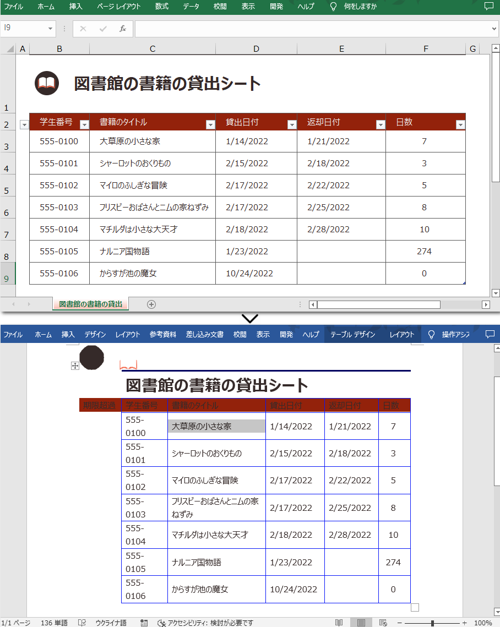The height and width of the screenshot is (627, 500).
Task: Click the table move handle above the Word table
Action: [x=75, y=365]
